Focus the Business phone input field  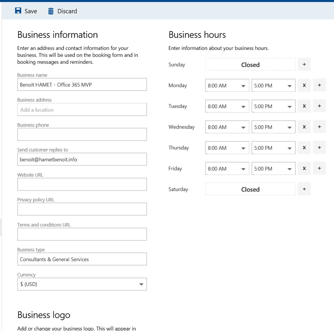82,134
